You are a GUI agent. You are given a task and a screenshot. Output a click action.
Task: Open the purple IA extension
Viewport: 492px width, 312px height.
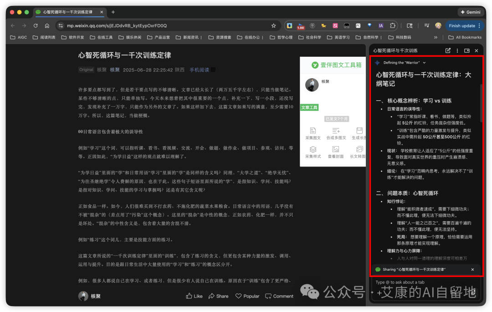(380, 26)
